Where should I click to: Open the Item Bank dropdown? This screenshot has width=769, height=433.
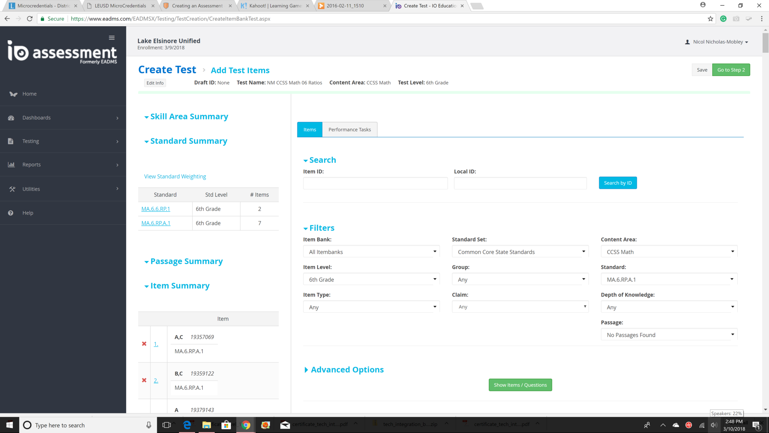click(x=371, y=252)
